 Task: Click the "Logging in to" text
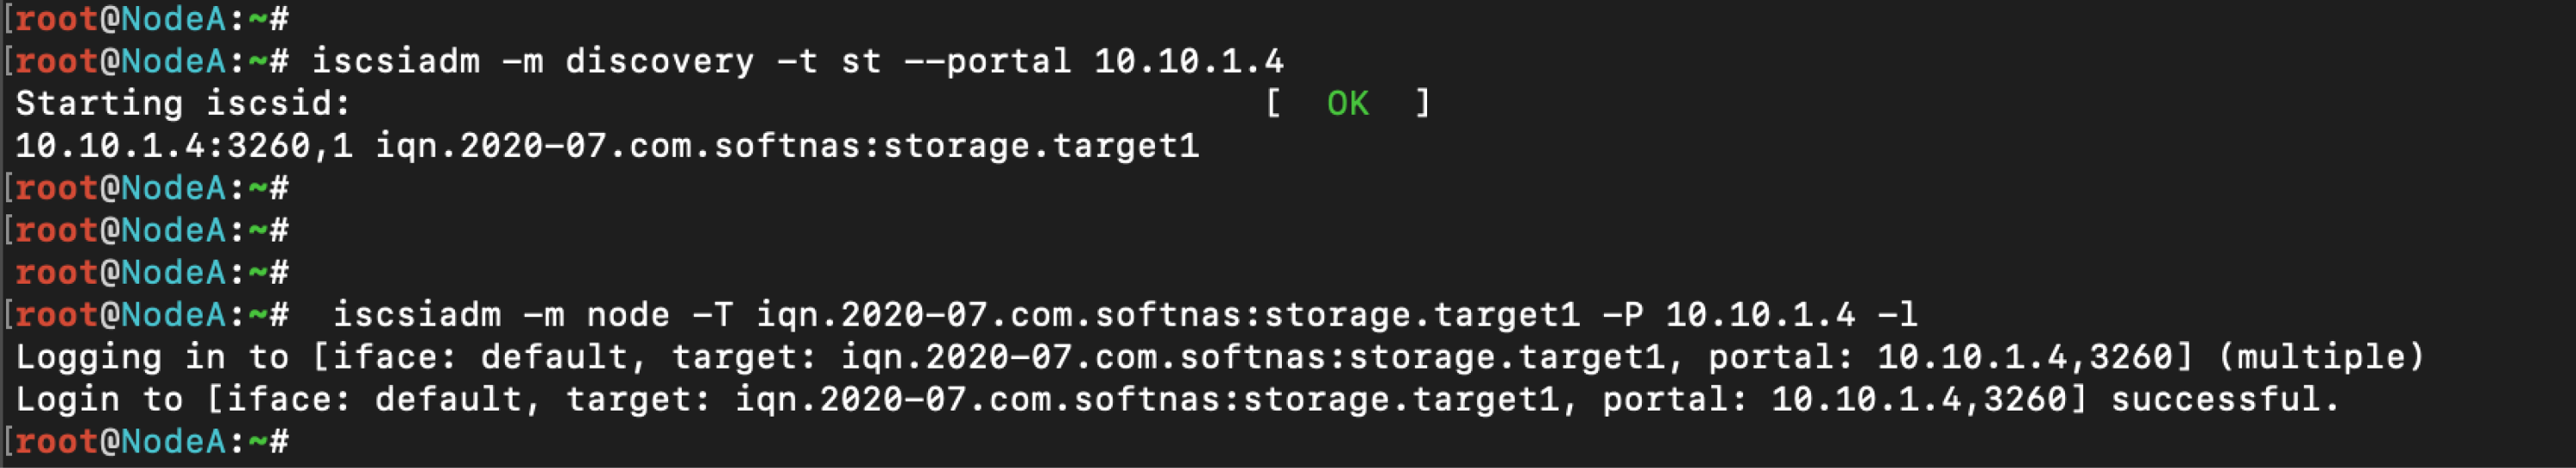click(151, 357)
